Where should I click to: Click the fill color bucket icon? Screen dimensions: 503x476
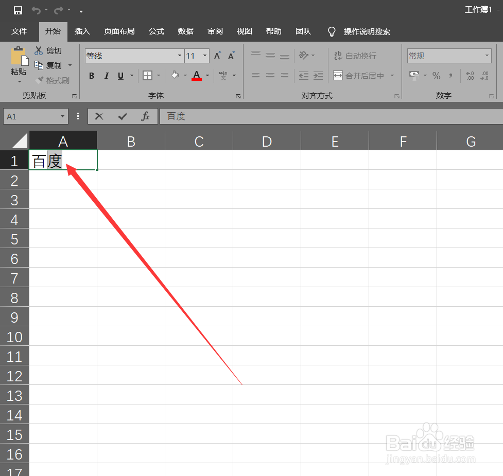(175, 75)
